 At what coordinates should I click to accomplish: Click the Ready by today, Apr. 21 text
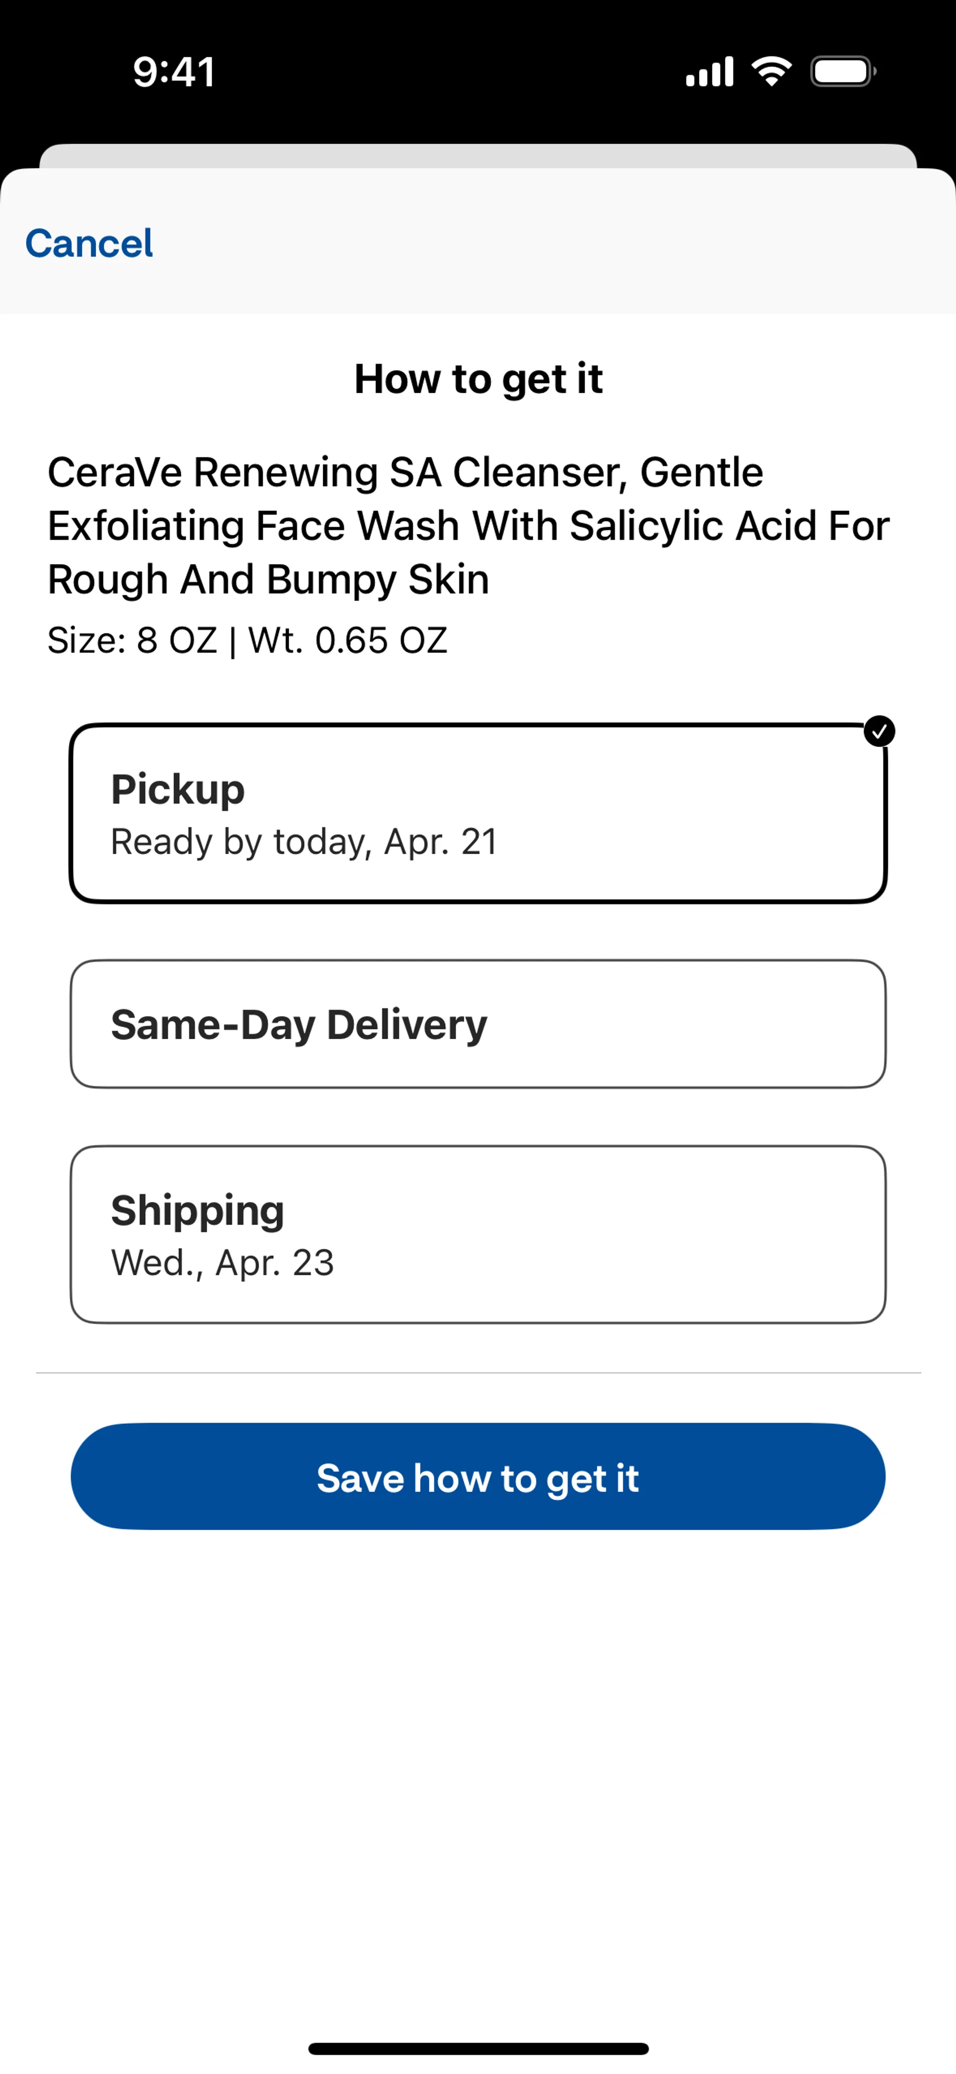[304, 842]
